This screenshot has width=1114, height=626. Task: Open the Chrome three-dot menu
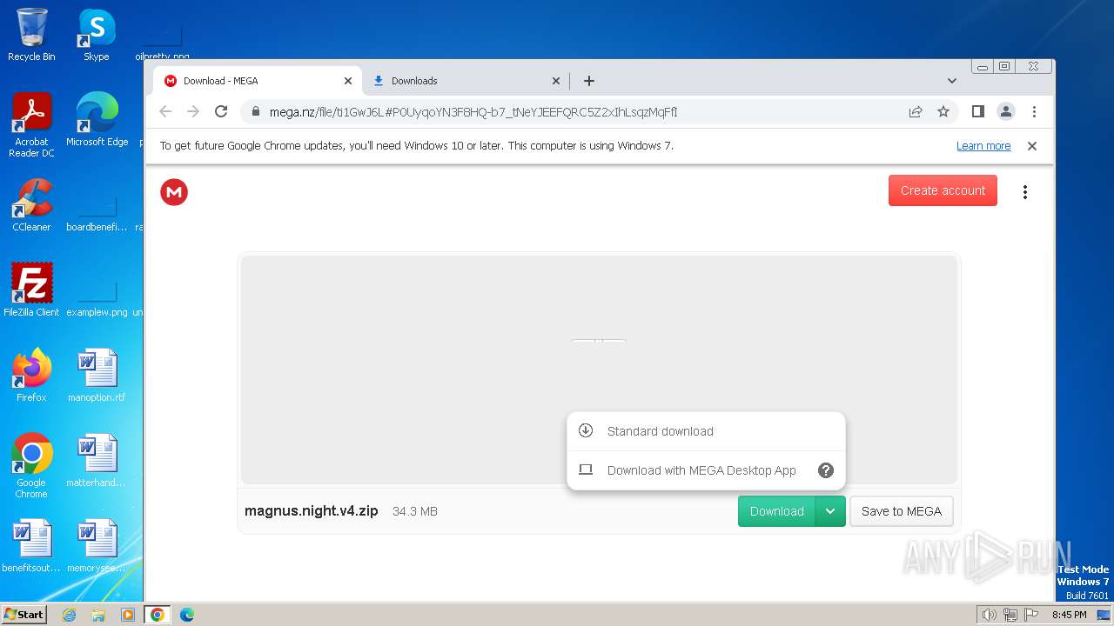tap(1034, 111)
